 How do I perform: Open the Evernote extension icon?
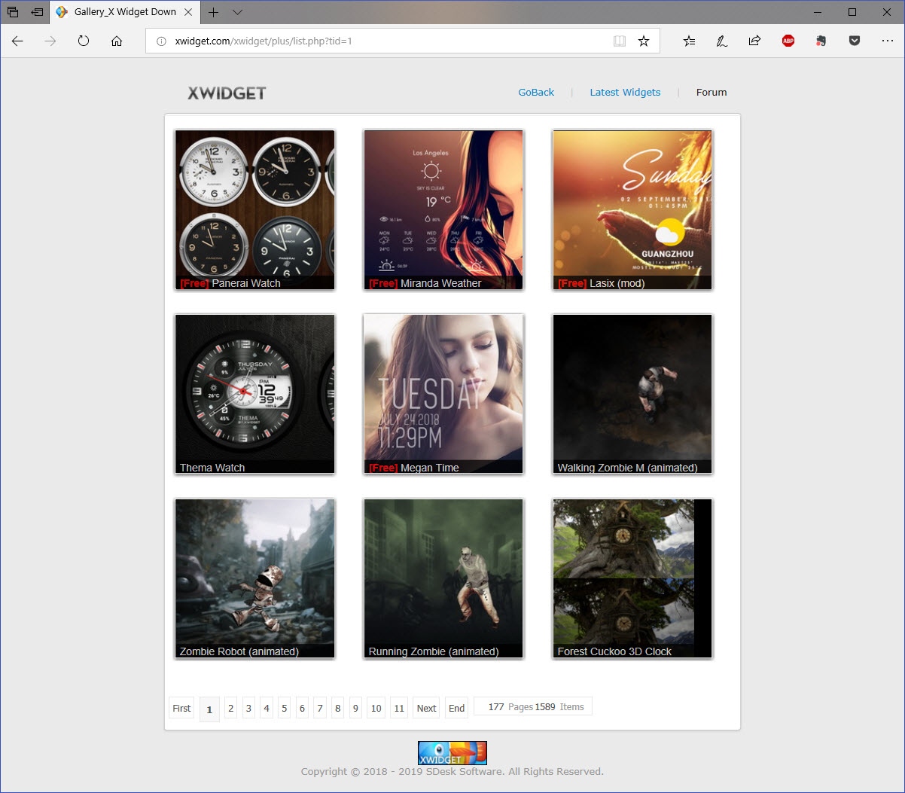coord(821,41)
